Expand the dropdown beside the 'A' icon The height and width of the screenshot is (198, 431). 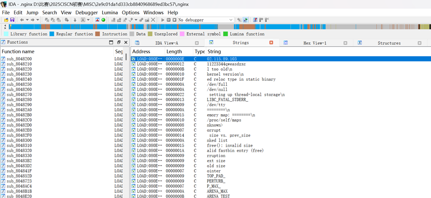click(x=88, y=20)
